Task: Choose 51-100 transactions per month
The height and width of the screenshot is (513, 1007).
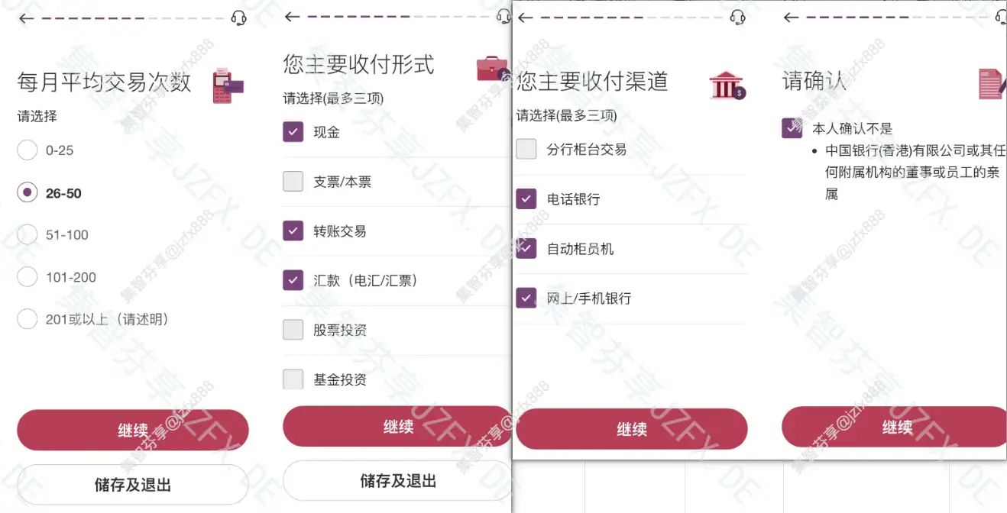Action: tap(28, 235)
